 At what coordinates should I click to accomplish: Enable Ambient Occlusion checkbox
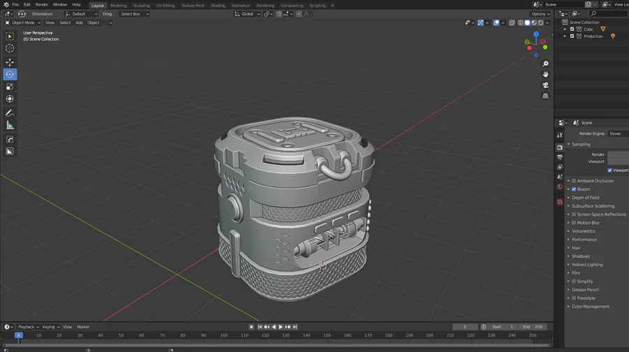pyautogui.click(x=574, y=181)
